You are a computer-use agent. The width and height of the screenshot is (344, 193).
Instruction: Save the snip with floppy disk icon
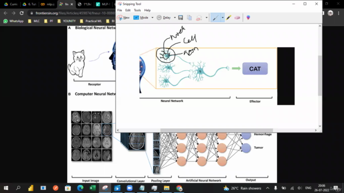coord(181,18)
